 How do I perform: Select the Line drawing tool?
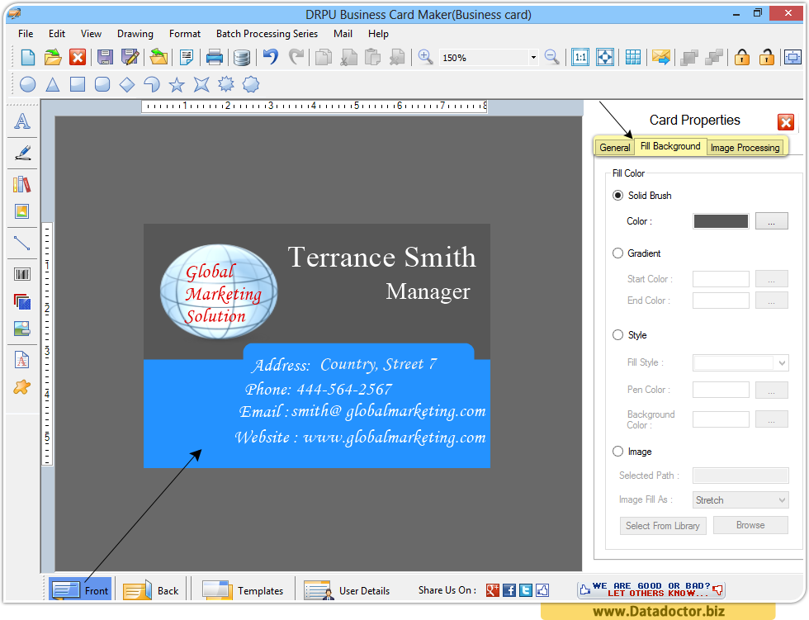(x=22, y=243)
